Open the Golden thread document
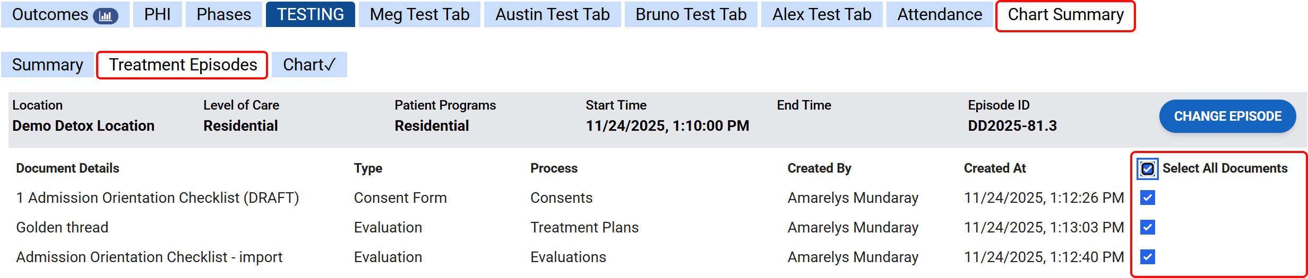Screen dimensions: 1308x278 coord(62,228)
